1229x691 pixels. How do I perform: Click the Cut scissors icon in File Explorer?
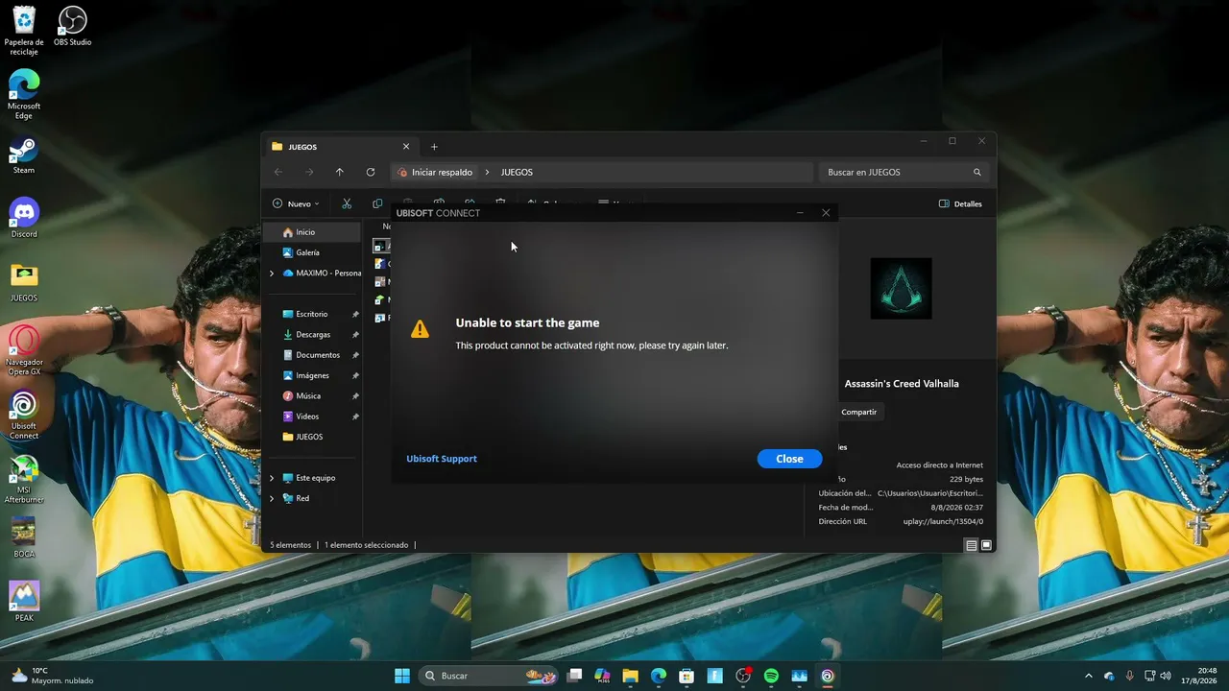click(347, 203)
